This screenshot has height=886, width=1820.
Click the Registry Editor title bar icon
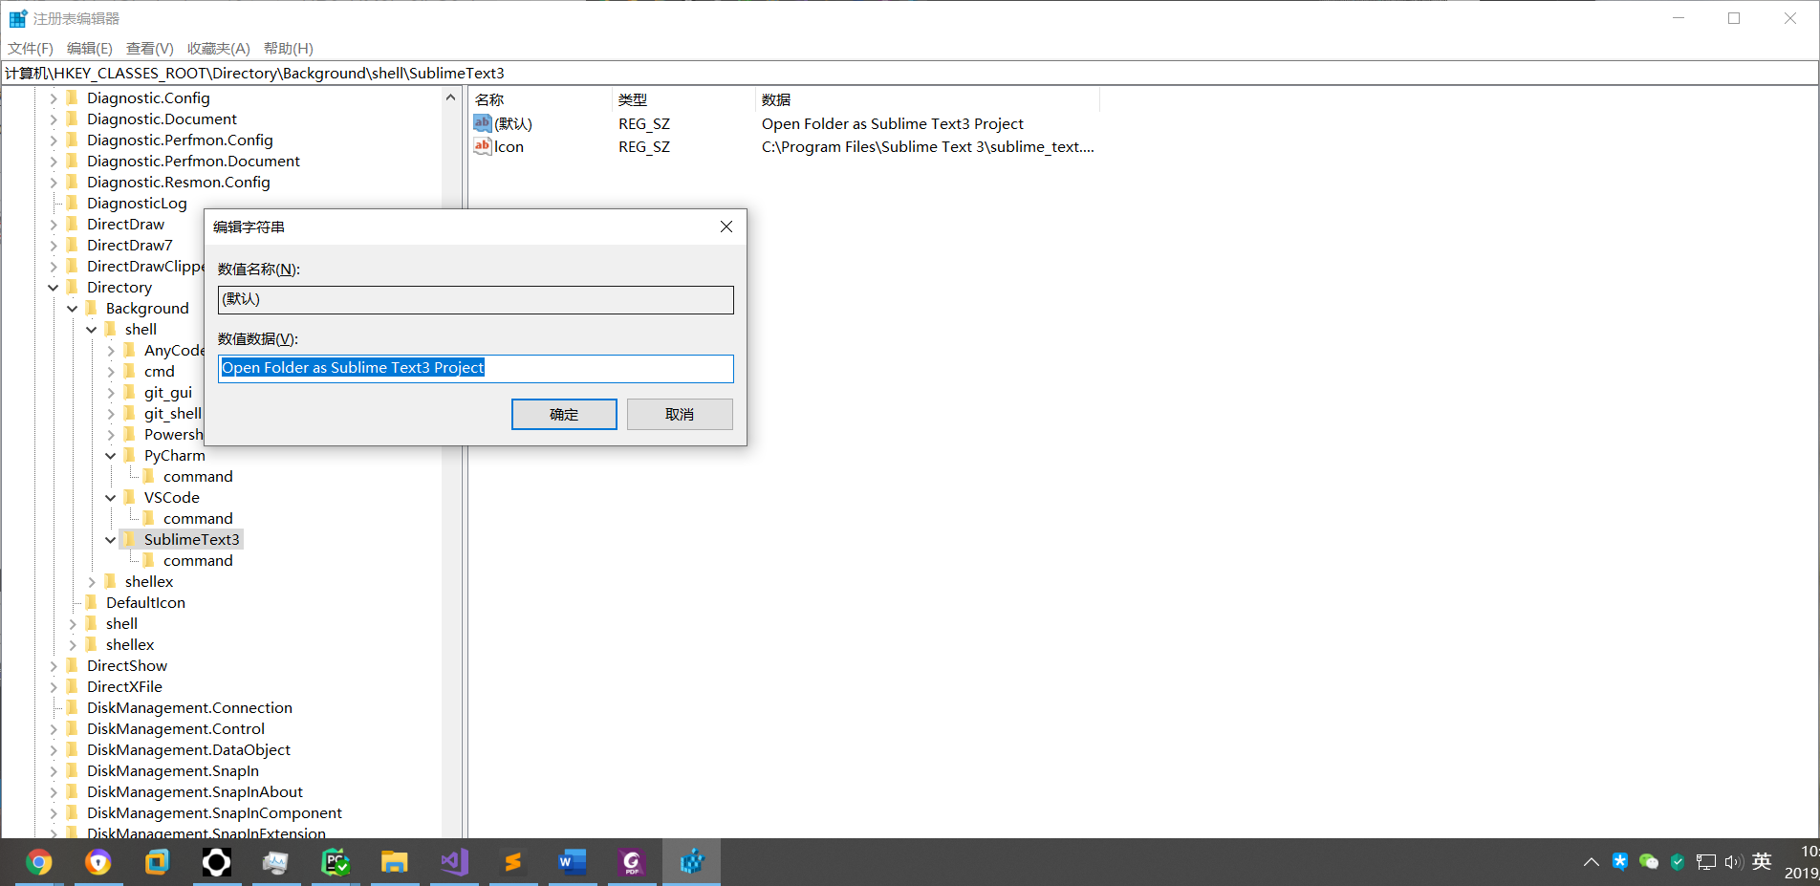(x=18, y=18)
